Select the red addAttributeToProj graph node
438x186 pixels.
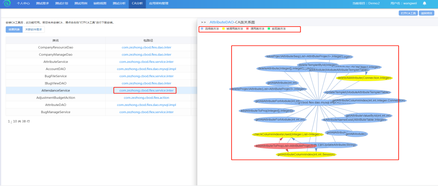click(285, 146)
